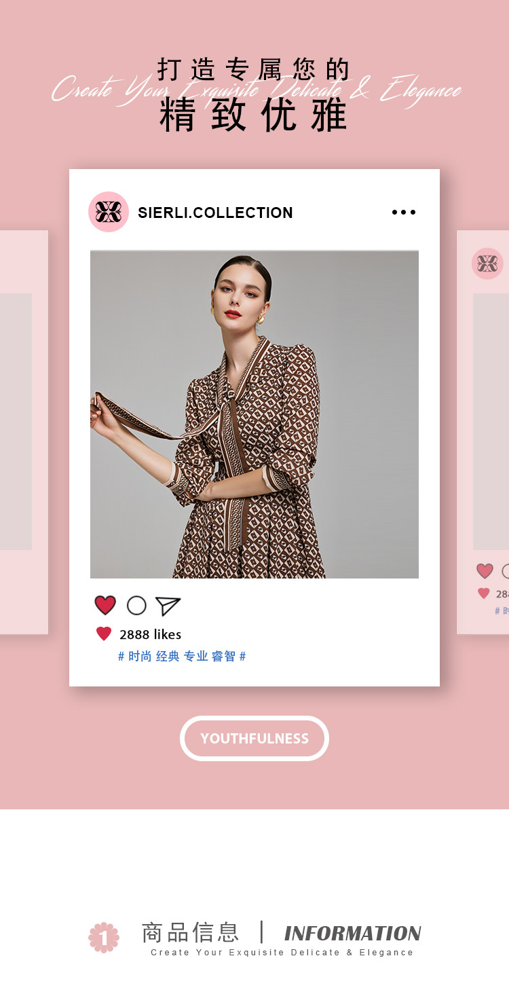The height and width of the screenshot is (992, 509).
Task: Click the pink SIERLI profile avatar logo
Action: (109, 212)
